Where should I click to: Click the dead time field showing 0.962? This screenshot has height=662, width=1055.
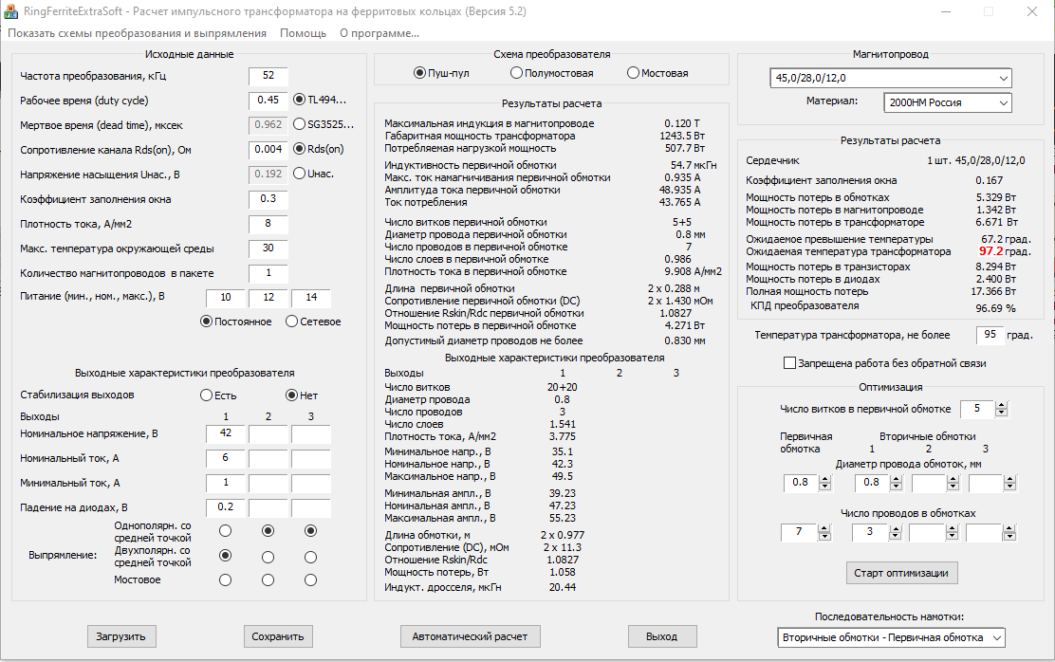pos(268,125)
